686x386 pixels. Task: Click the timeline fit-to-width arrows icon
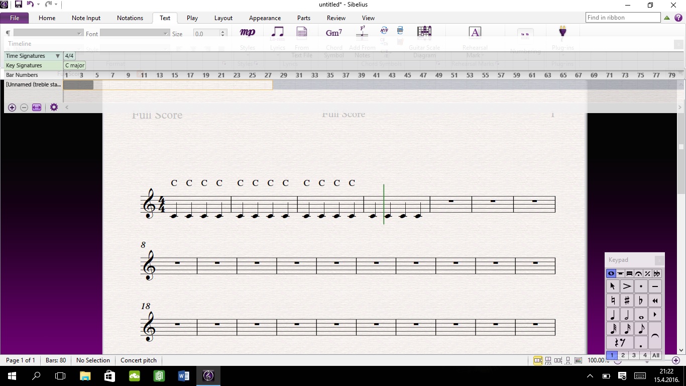click(37, 108)
